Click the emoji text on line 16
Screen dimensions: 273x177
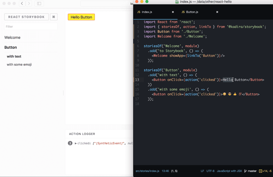(x=232, y=94)
